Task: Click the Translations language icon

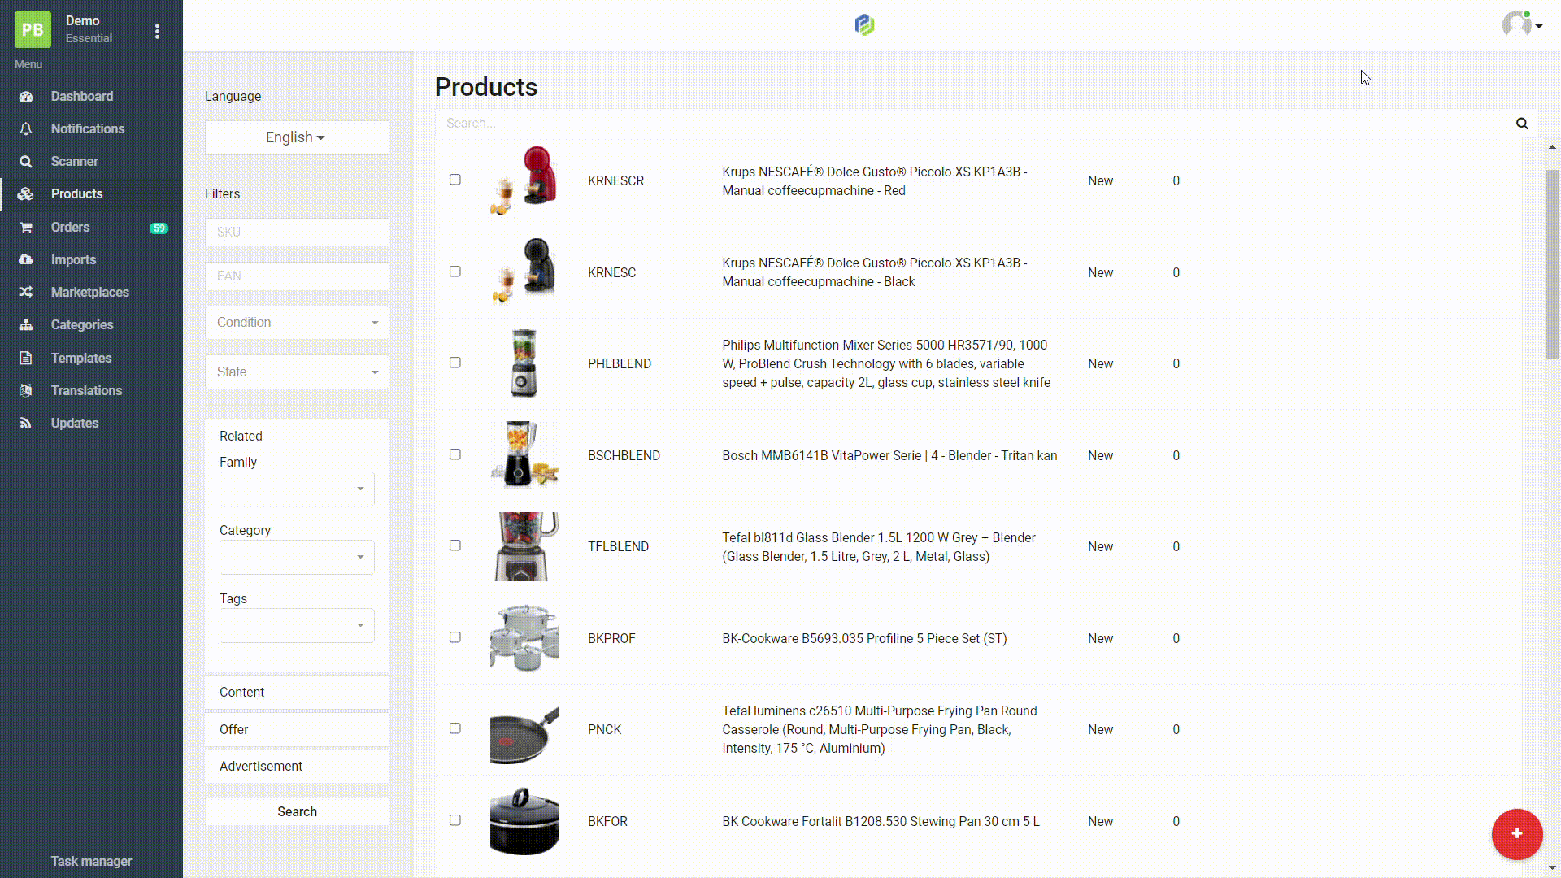Action: point(26,391)
